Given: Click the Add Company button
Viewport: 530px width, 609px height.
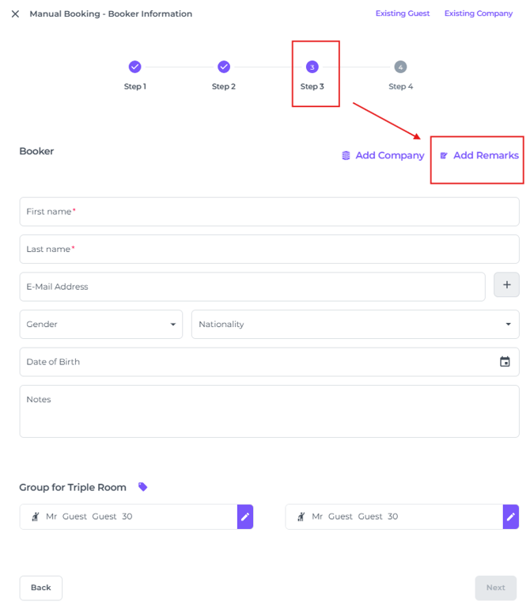Looking at the screenshot, I should click(x=383, y=155).
